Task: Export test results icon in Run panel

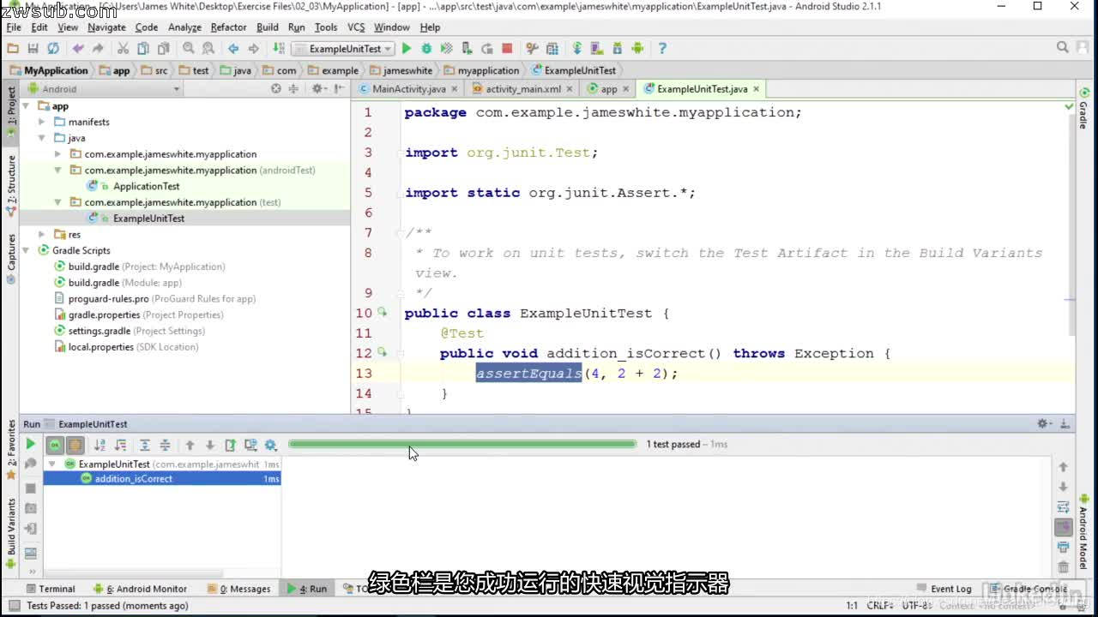Action: 230,445
